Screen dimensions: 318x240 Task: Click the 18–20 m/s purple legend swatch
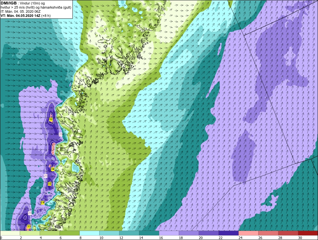click(x=189, y=233)
